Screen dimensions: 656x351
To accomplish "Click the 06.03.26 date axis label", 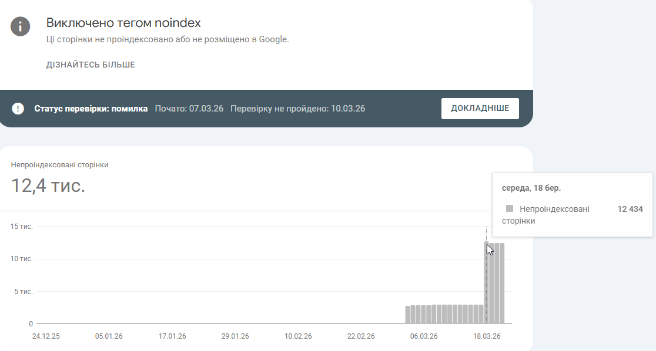I will (x=424, y=336).
